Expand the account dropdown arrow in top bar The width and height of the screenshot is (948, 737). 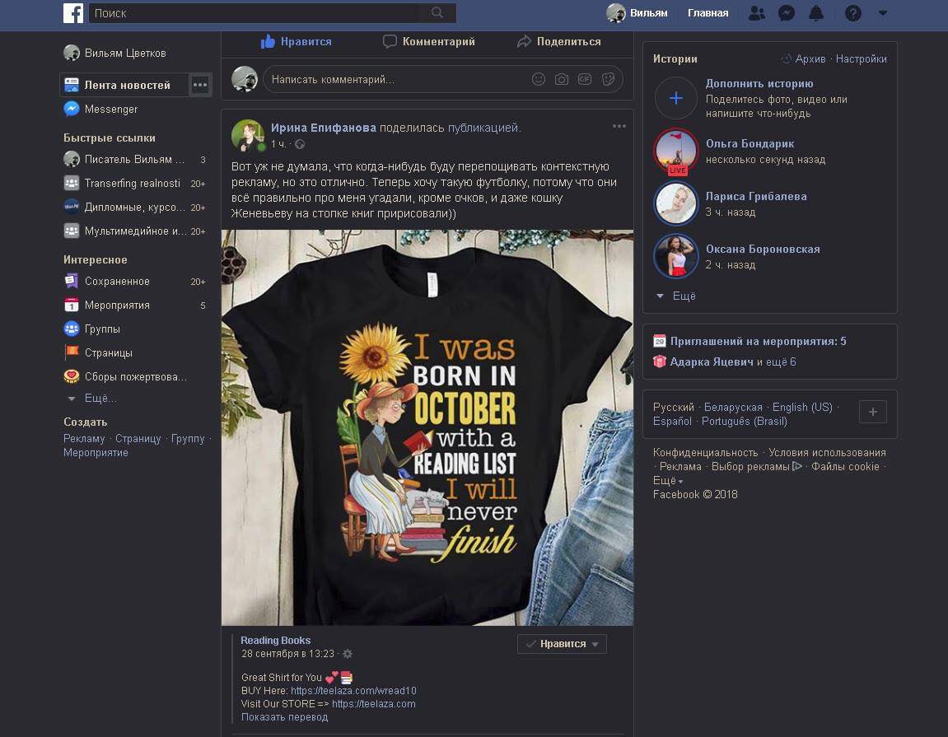[x=883, y=12]
